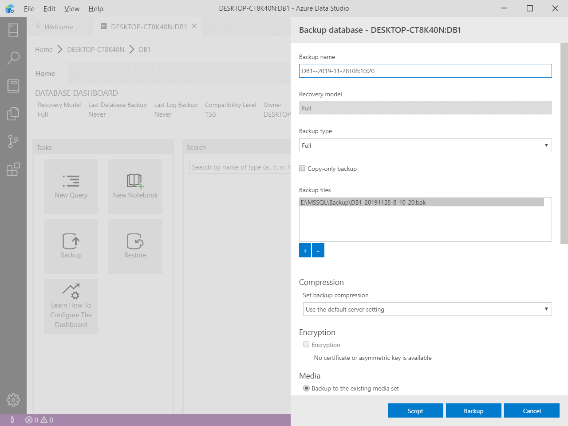Click the status bar connection icon
Image resolution: width=568 pixels, height=426 pixels.
pyautogui.click(x=12, y=420)
